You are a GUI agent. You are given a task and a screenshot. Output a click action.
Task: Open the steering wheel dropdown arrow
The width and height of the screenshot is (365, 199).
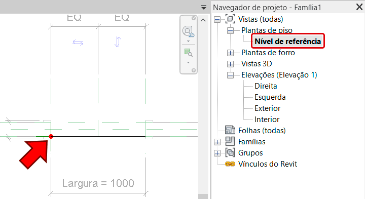pyautogui.click(x=188, y=42)
